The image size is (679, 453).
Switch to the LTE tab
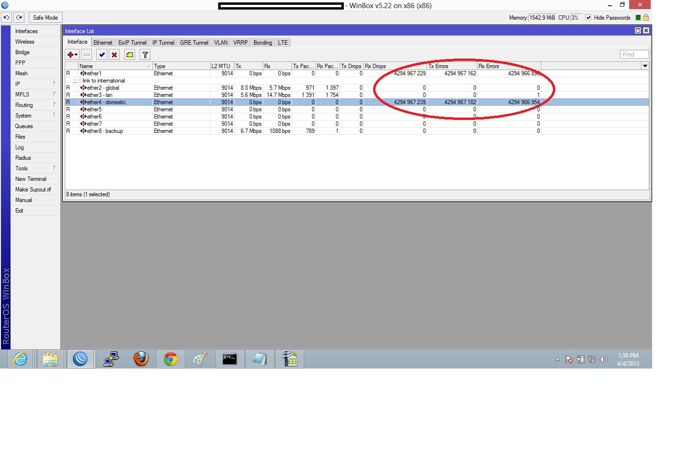tap(283, 43)
